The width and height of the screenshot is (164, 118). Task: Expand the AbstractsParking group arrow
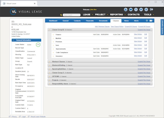(x=49, y=65)
